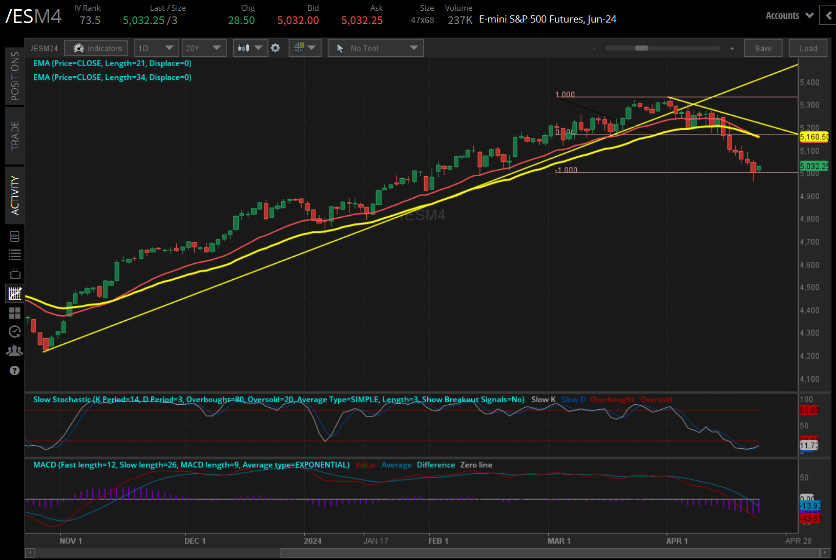
Task: Open the 20Y range dropdown
Action: pos(204,48)
